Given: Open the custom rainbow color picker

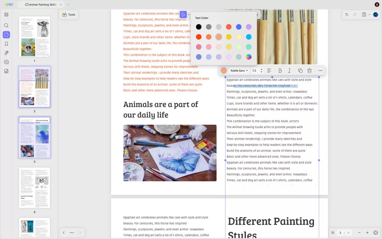Looking at the screenshot, I should 249,57.
